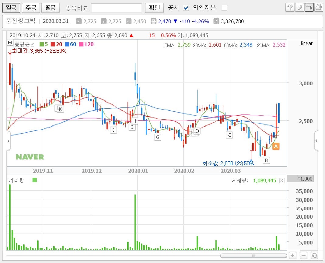Image resolution: width=325 pixels, height=263 pixels.
Task: Activate the crosshair cursor tool
Action: click(309, 8)
